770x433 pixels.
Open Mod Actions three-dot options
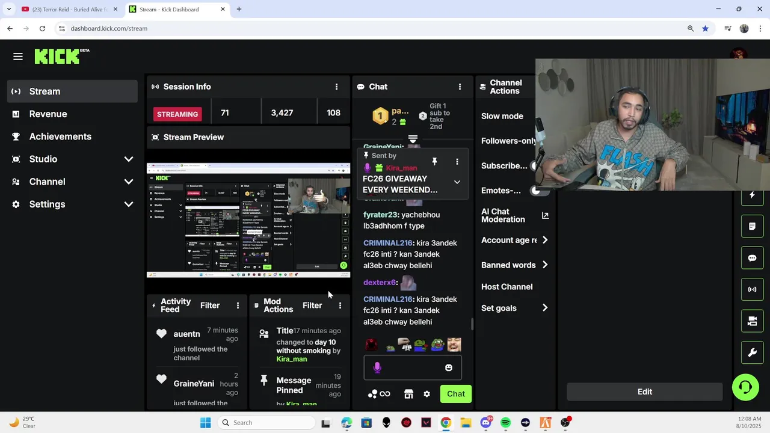click(340, 306)
